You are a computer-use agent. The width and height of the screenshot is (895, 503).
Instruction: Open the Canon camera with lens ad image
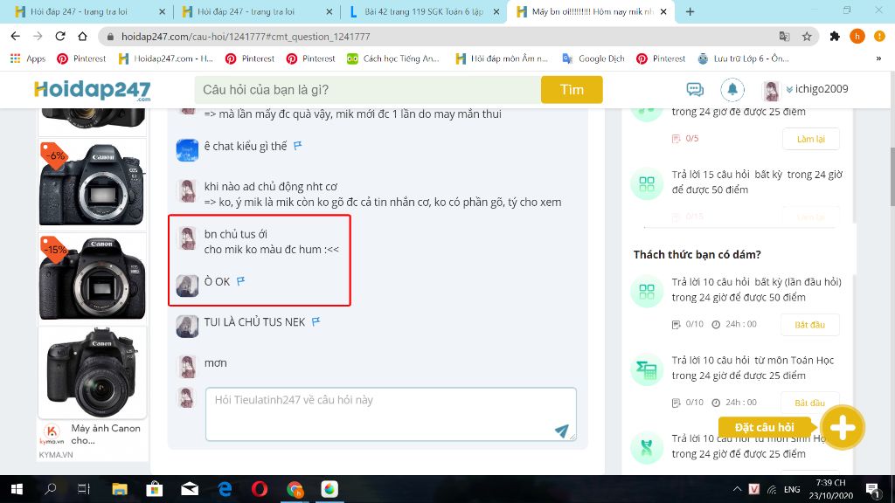(92, 372)
